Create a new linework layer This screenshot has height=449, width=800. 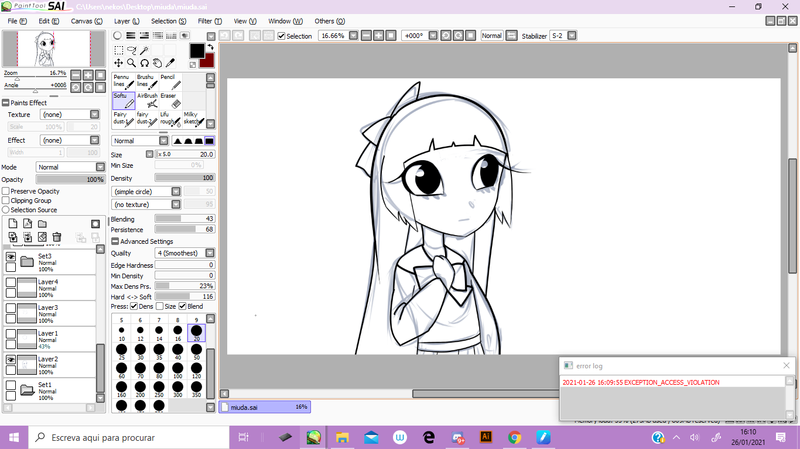(28, 223)
